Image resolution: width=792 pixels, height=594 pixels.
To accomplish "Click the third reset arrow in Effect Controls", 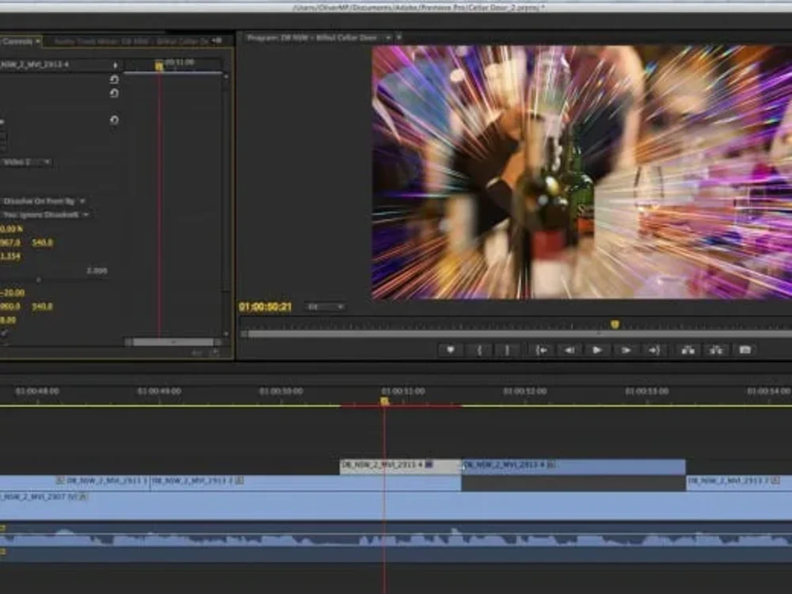I will 115,120.
